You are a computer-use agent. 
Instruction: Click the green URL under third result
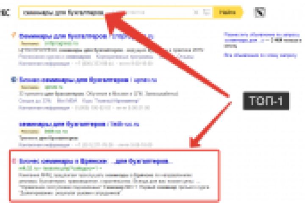tap(56, 132)
